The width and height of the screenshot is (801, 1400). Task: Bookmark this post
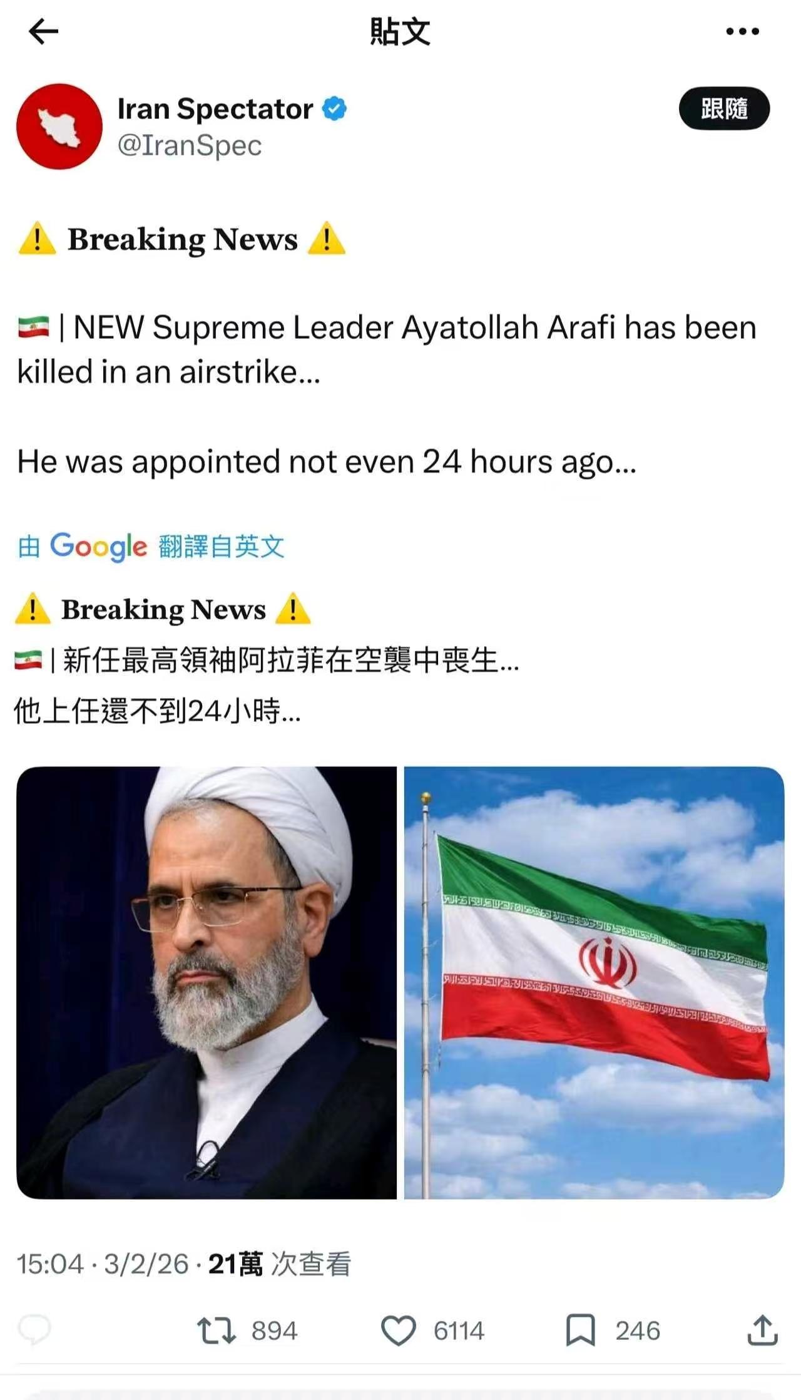tap(580, 1331)
